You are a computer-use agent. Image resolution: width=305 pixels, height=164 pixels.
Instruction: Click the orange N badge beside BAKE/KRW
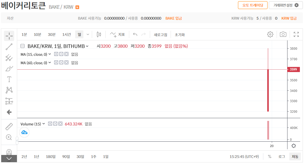(77, 7)
